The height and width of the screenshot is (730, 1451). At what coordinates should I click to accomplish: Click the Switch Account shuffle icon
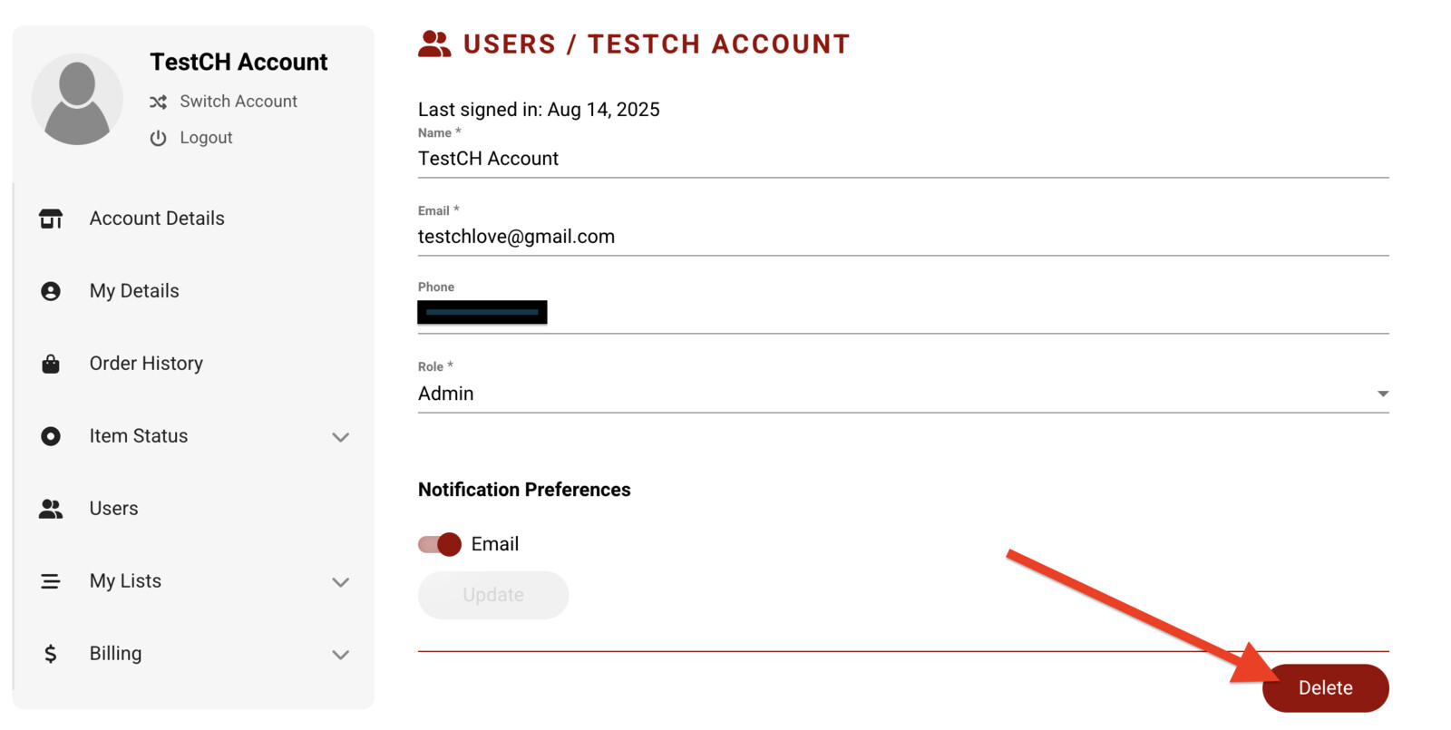[158, 102]
